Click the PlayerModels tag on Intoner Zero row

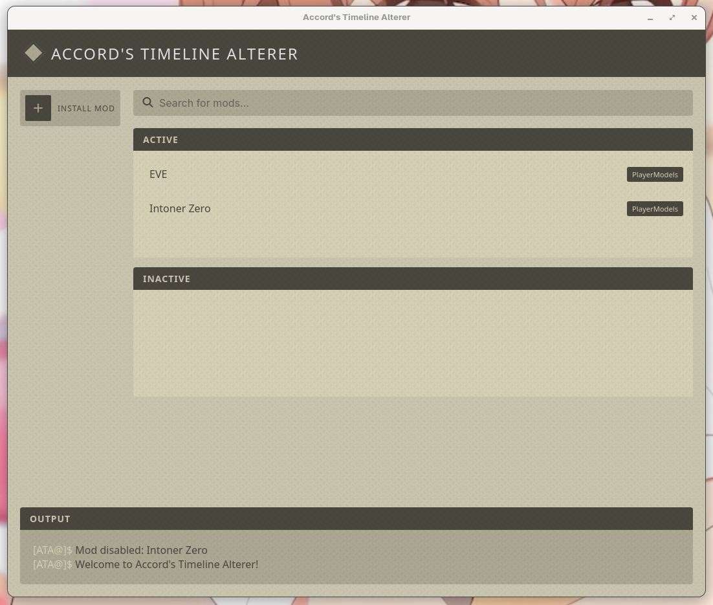pyautogui.click(x=655, y=209)
